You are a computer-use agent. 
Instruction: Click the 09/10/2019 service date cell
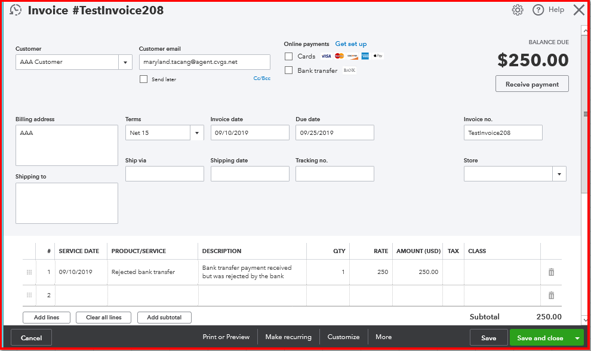pos(81,272)
